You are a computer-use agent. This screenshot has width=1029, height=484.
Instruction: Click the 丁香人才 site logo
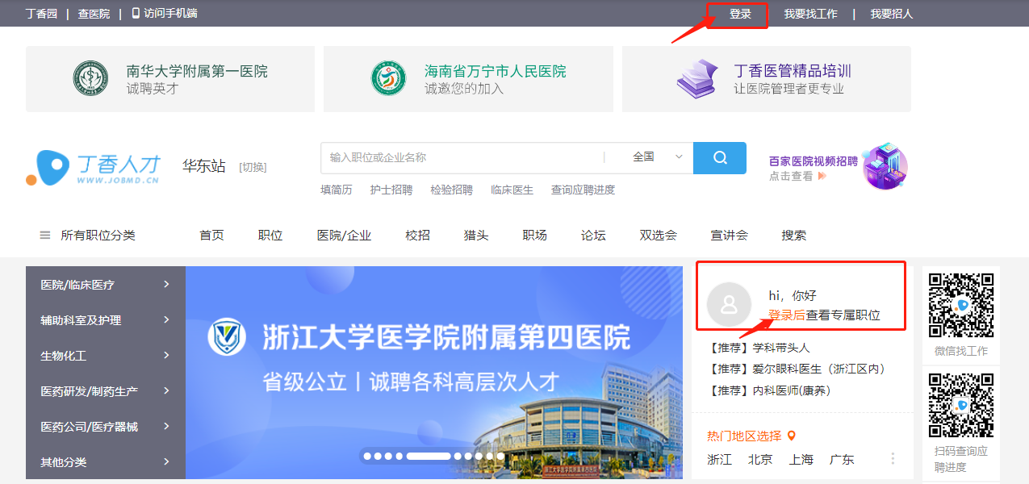(x=93, y=168)
